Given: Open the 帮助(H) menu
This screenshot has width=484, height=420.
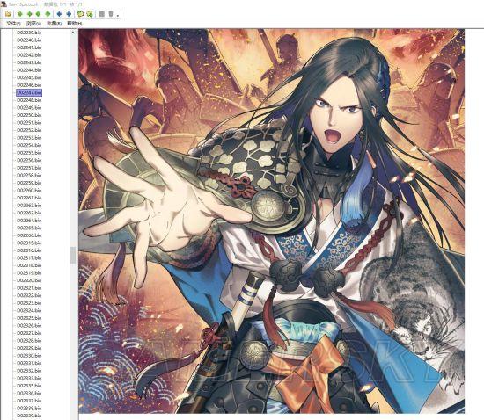Looking at the screenshot, I should 75,24.
